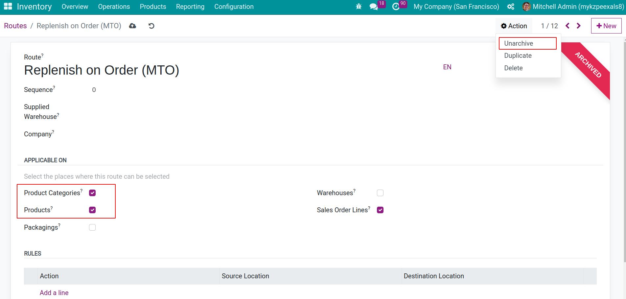Open the Overview menu item
This screenshot has height=299, width=626.
[75, 7]
